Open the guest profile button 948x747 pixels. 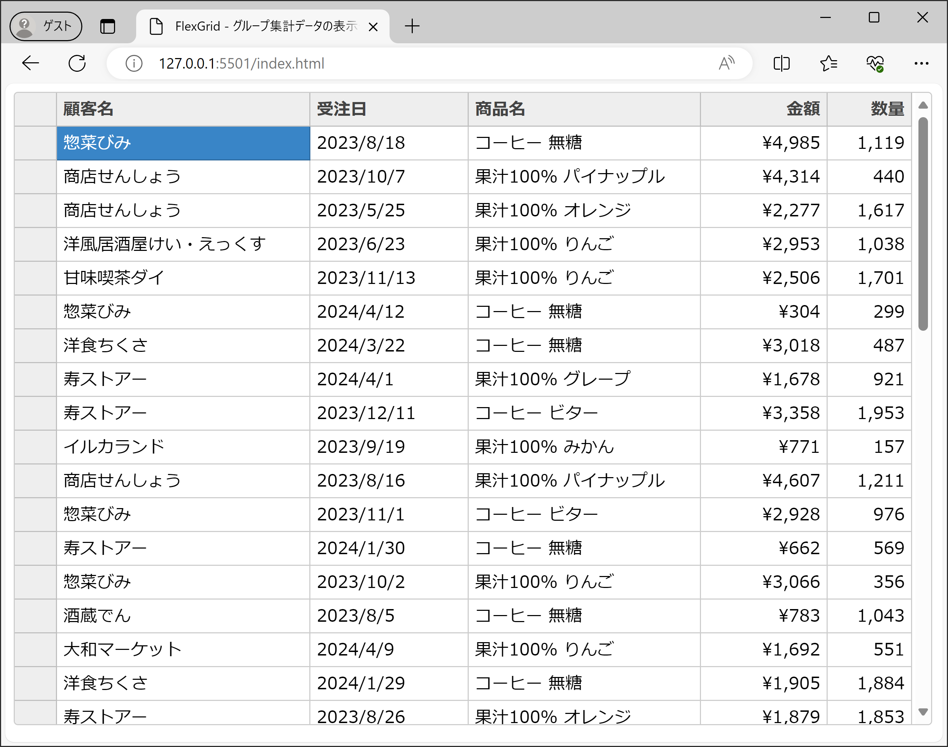(x=46, y=26)
